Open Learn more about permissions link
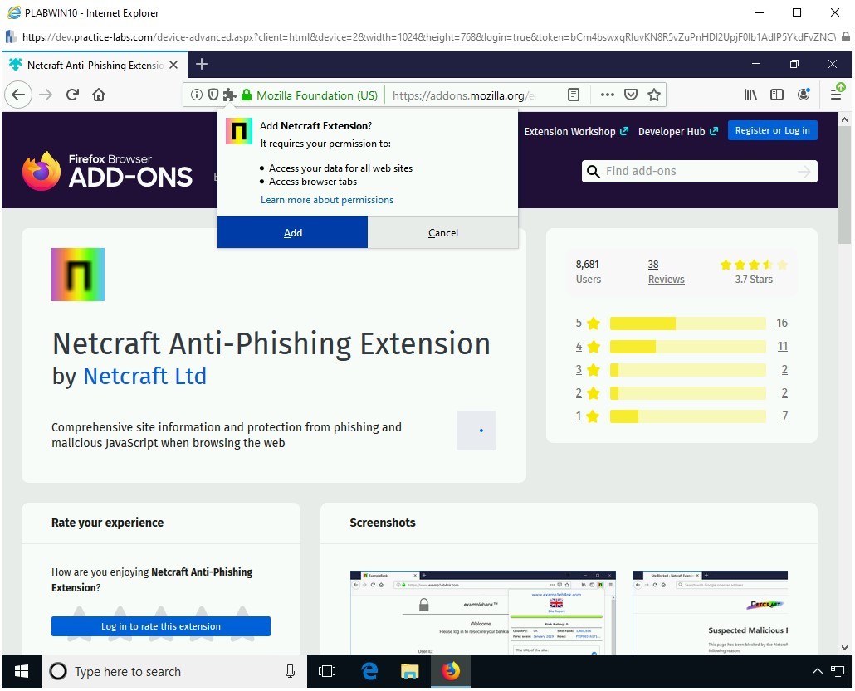Viewport: 855px width, 691px height. (x=327, y=200)
